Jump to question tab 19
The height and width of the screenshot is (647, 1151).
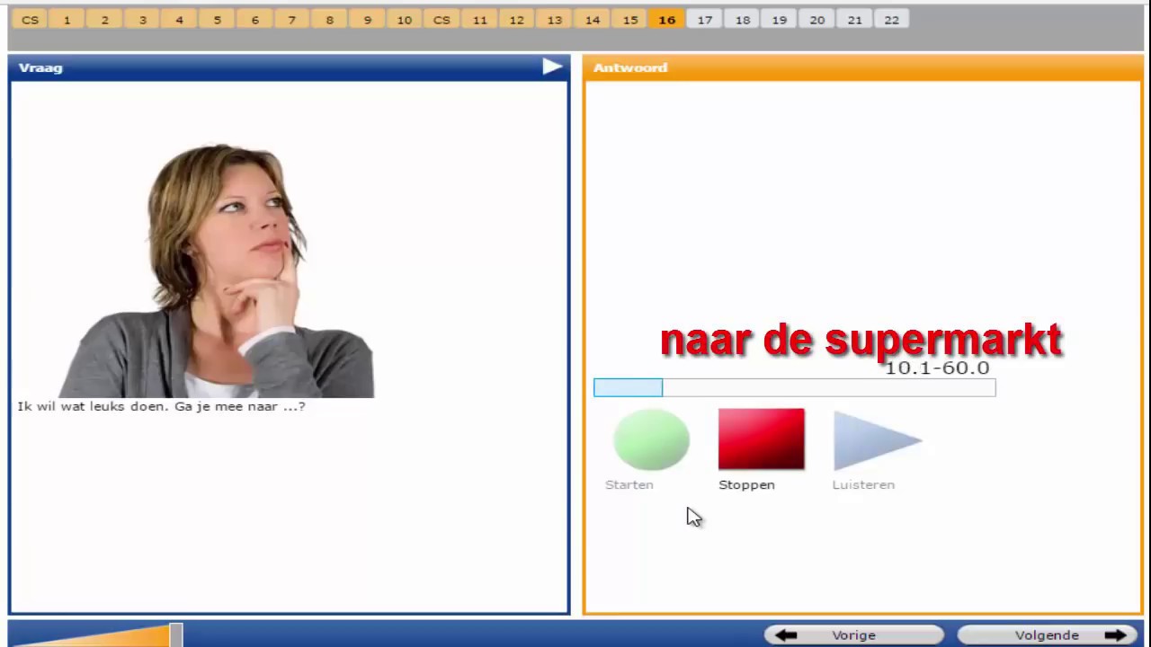(780, 20)
